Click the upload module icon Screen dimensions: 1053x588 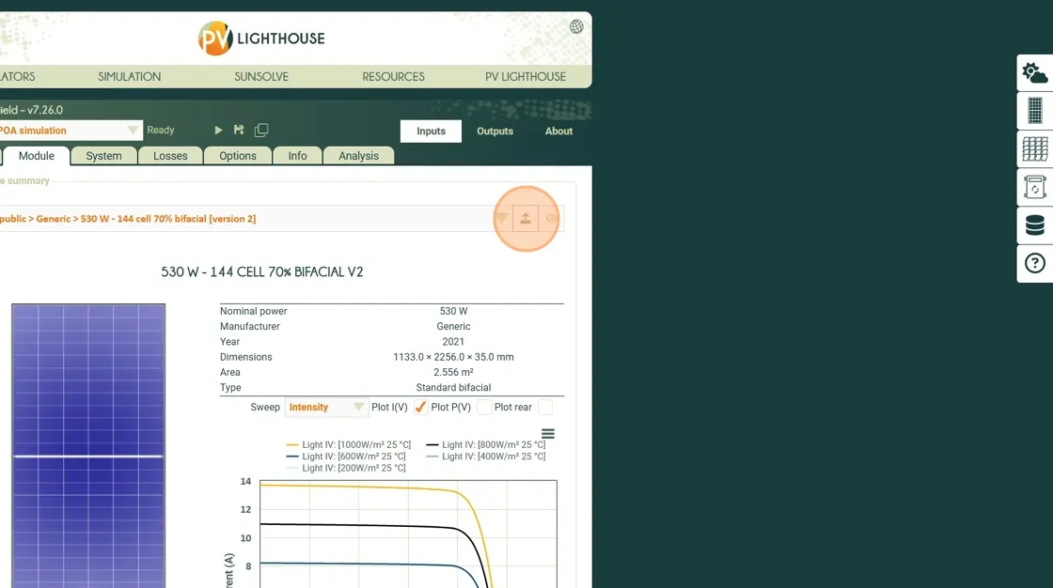(x=526, y=219)
